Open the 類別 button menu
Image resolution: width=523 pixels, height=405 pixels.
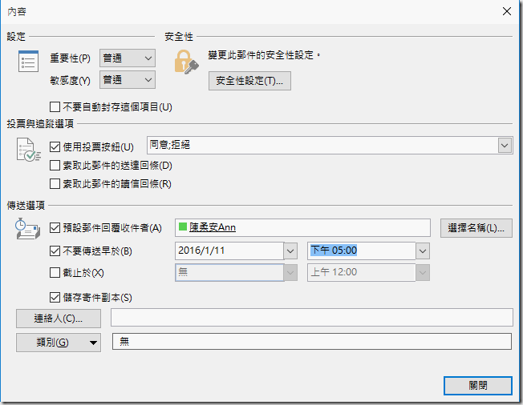[59, 343]
